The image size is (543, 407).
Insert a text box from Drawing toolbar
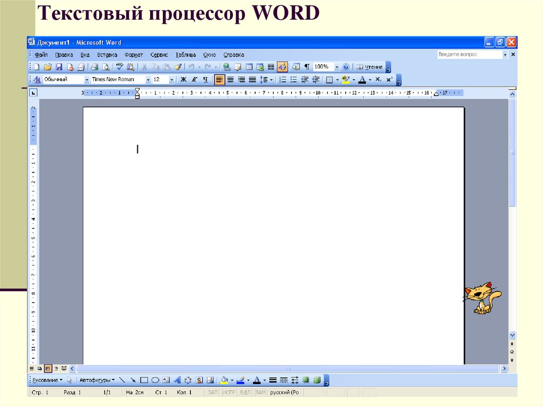pos(166,380)
